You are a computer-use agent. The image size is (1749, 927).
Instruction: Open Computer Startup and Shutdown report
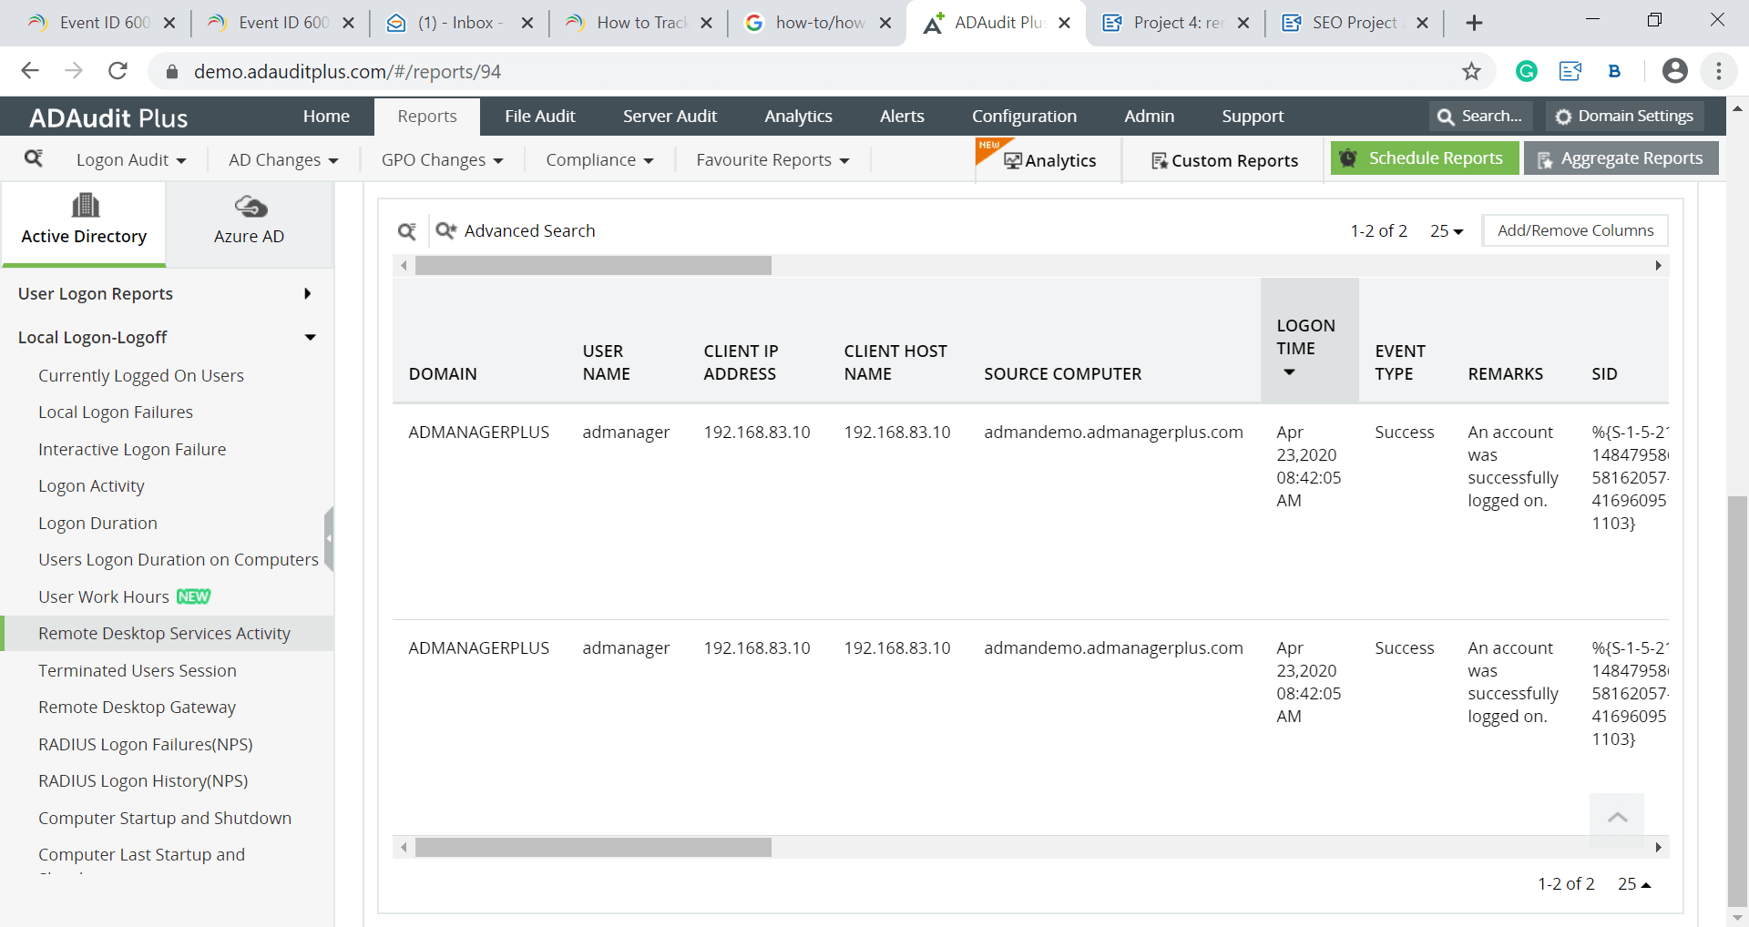click(165, 819)
